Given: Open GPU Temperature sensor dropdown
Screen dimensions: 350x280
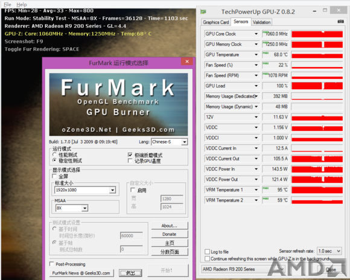Looking at the screenshot, I should click(256, 55).
